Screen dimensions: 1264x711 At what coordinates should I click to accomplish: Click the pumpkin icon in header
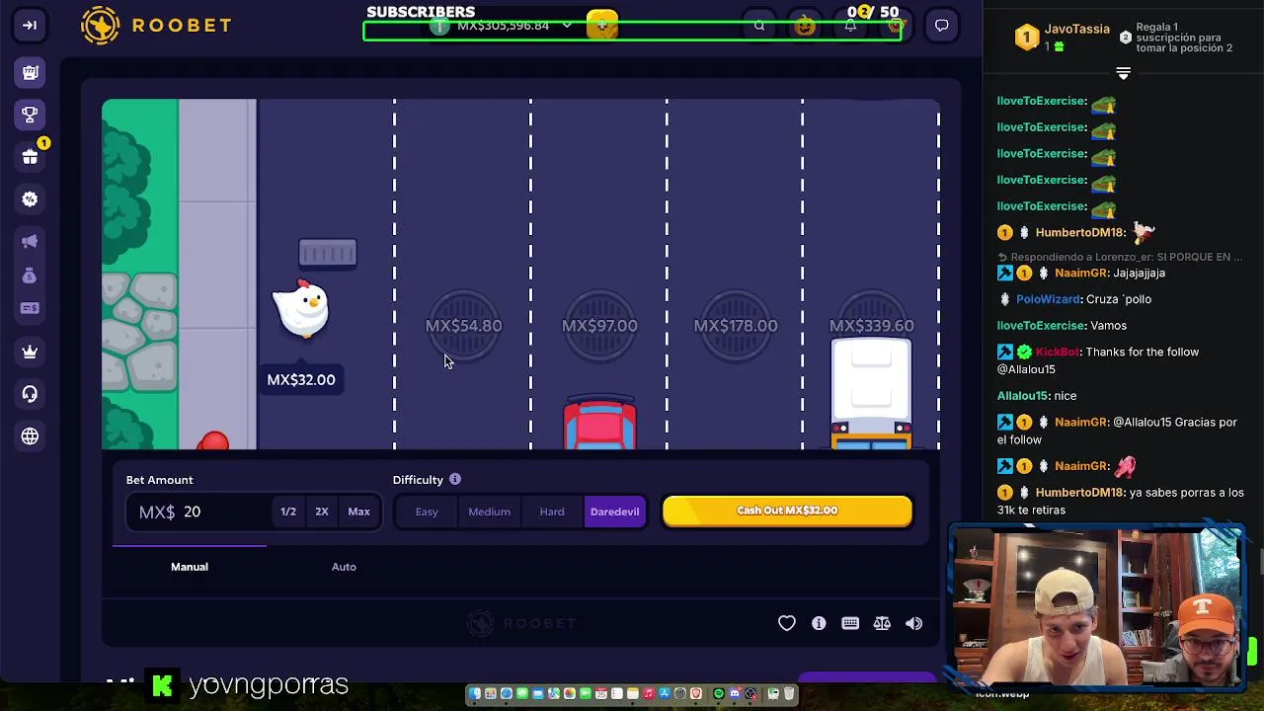(805, 26)
